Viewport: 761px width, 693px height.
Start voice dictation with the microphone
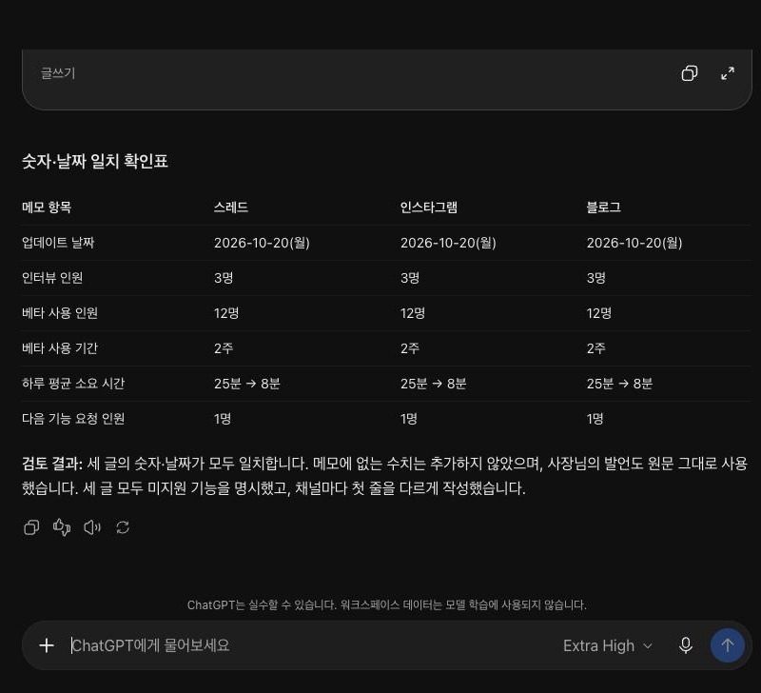pyautogui.click(x=685, y=645)
